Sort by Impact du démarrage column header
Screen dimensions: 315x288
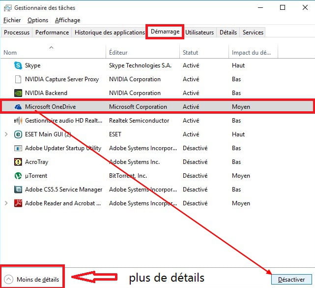click(253, 53)
